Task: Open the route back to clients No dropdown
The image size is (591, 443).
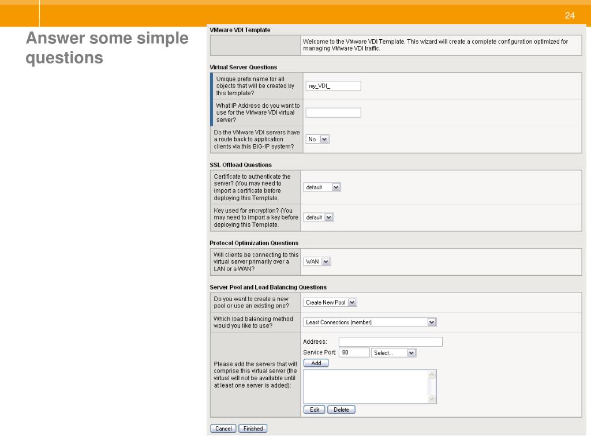Action: [317, 140]
